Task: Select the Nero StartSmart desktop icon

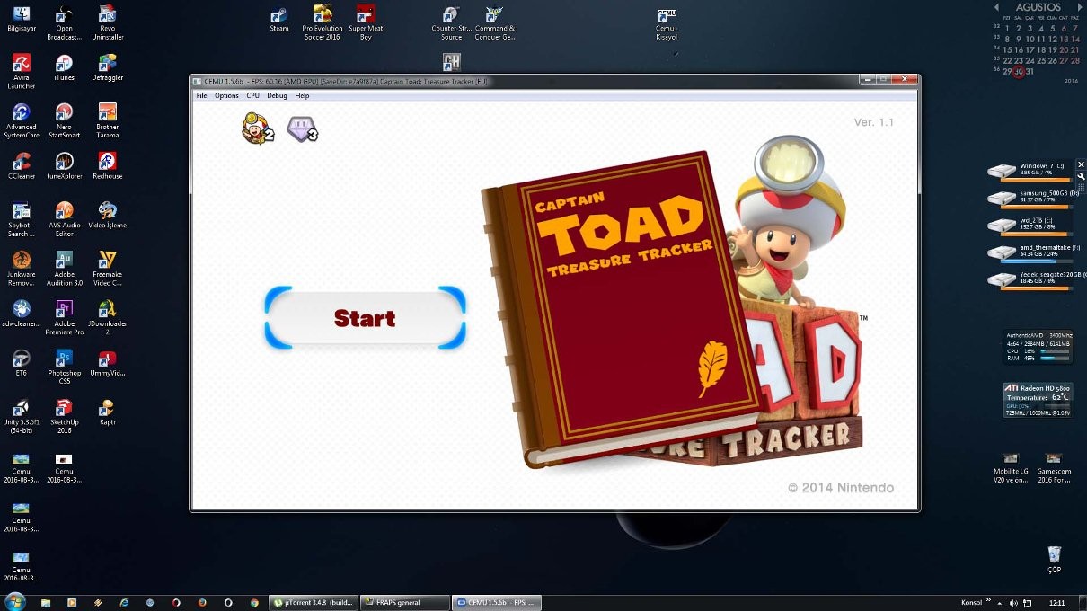Action: pyautogui.click(x=64, y=121)
